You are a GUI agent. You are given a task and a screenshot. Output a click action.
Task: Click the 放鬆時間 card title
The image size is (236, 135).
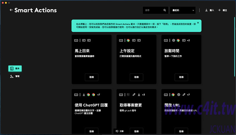[x=172, y=51]
